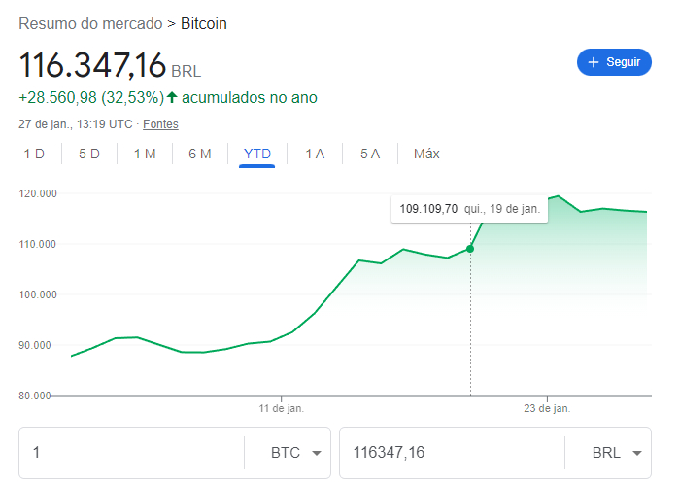The image size is (679, 483).
Task: Click Resumo do mercado breadcrumb
Action: pyautogui.click(x=90, y=24)
